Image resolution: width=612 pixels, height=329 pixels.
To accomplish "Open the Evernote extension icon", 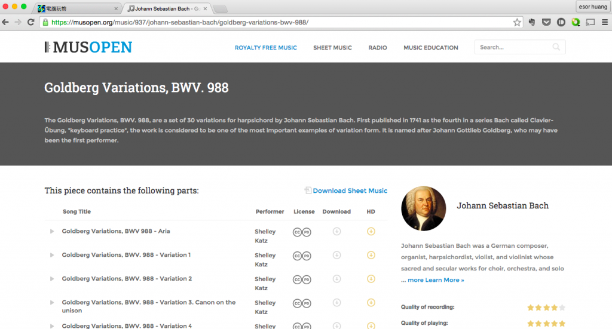I will (x=532, y=22).
